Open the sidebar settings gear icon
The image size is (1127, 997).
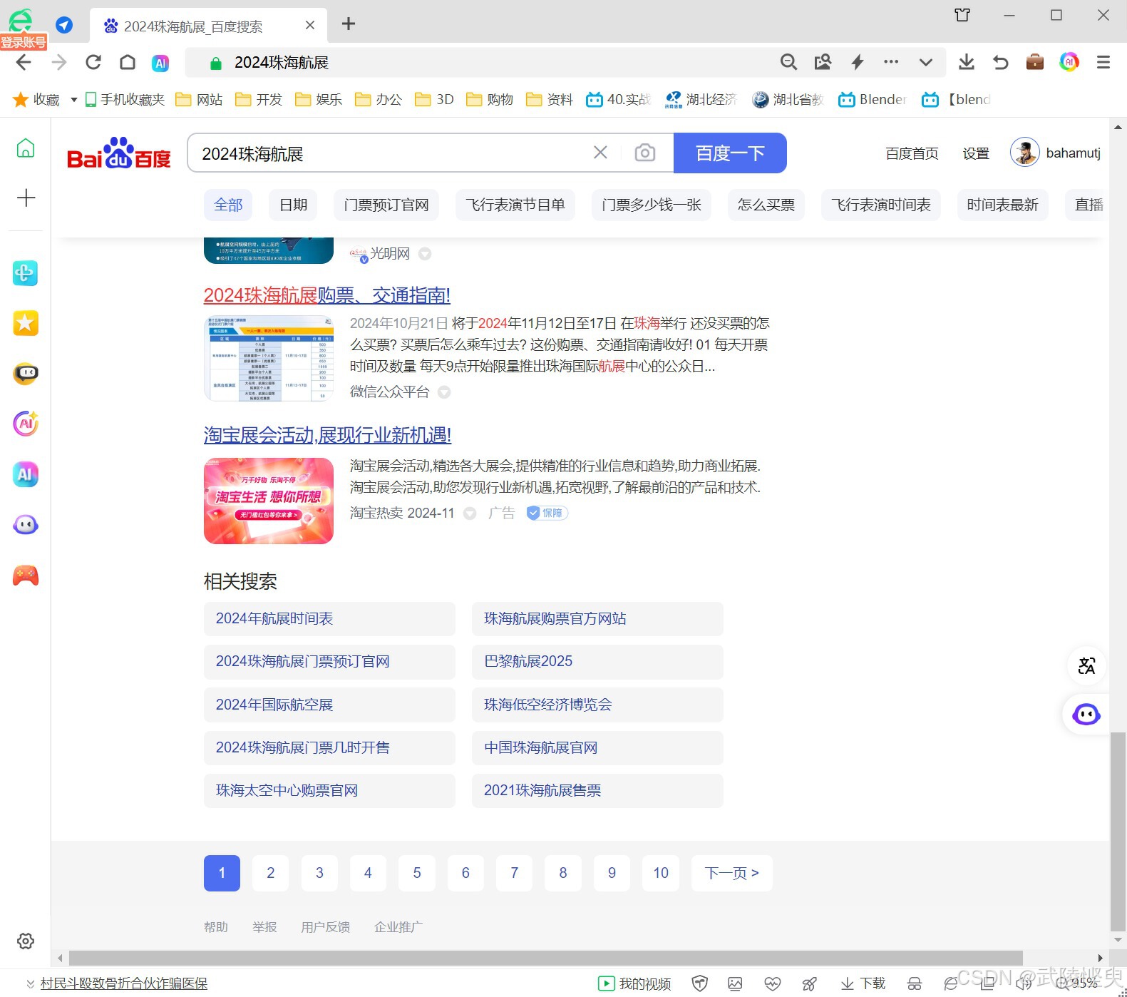pyautogui.click(x=26, y=941)
